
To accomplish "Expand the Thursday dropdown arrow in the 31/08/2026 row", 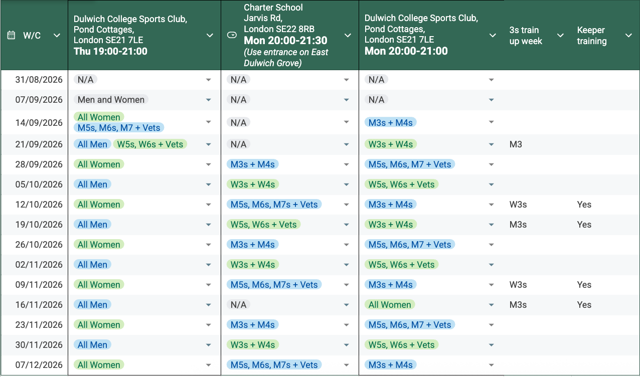I will point(208,80).
